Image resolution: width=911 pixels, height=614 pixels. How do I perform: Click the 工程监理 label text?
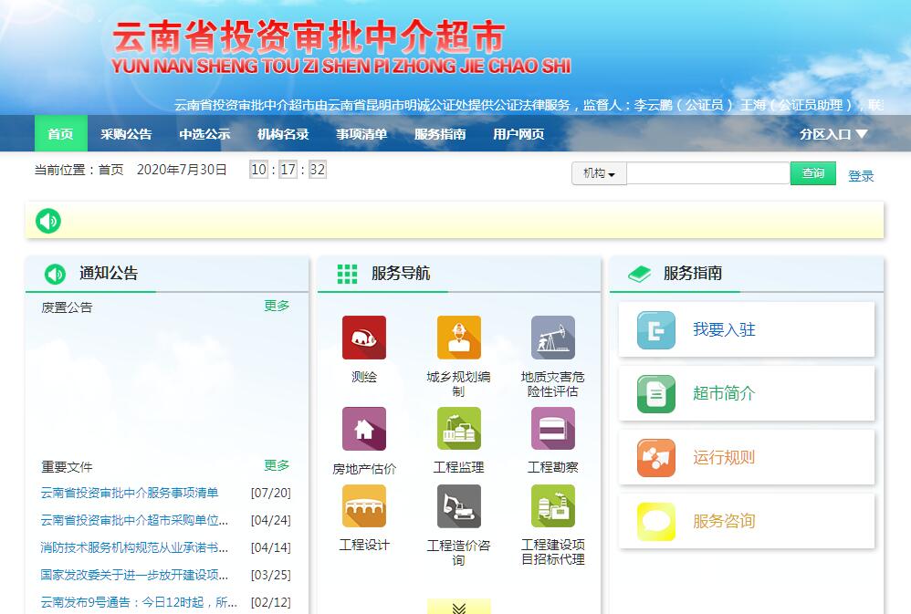459,467
